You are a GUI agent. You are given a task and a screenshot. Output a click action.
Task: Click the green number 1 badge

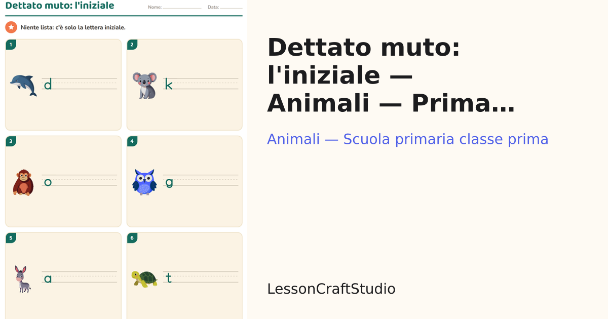pos(11,45)
